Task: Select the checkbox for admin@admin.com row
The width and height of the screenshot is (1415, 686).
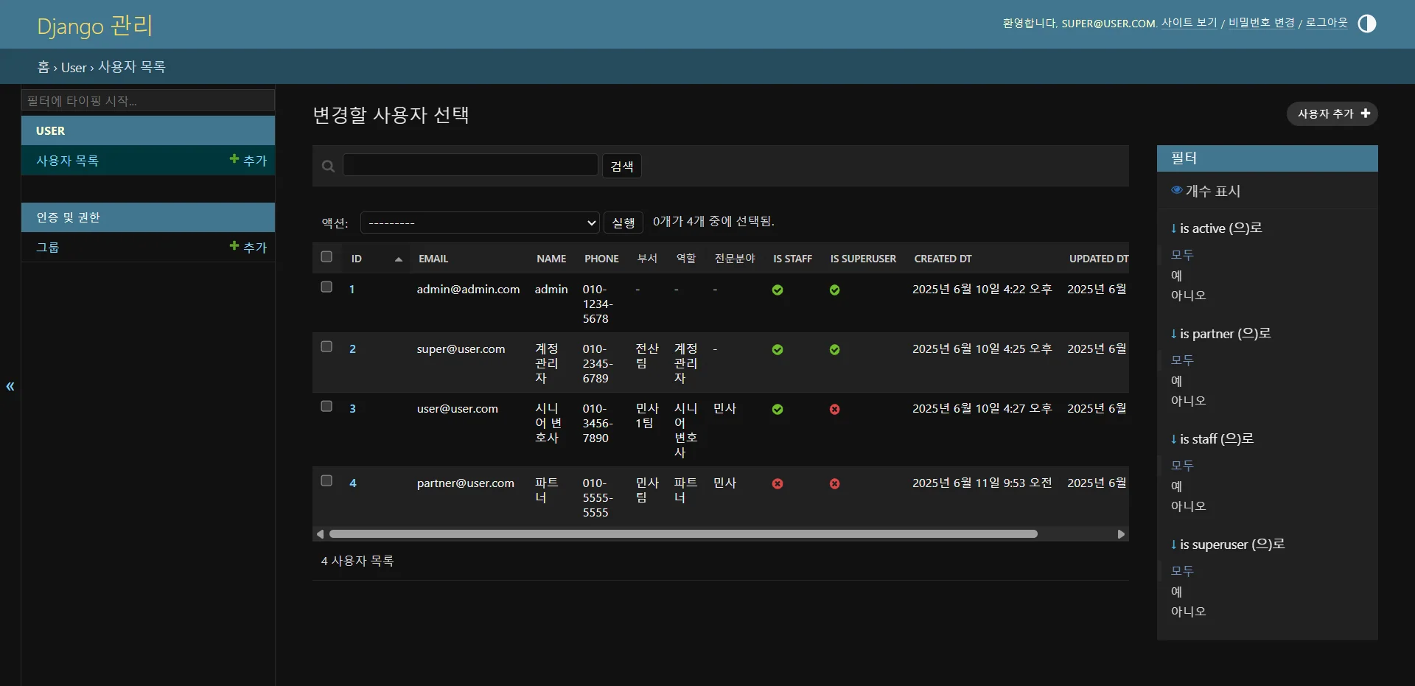Action: coord(326,287)
